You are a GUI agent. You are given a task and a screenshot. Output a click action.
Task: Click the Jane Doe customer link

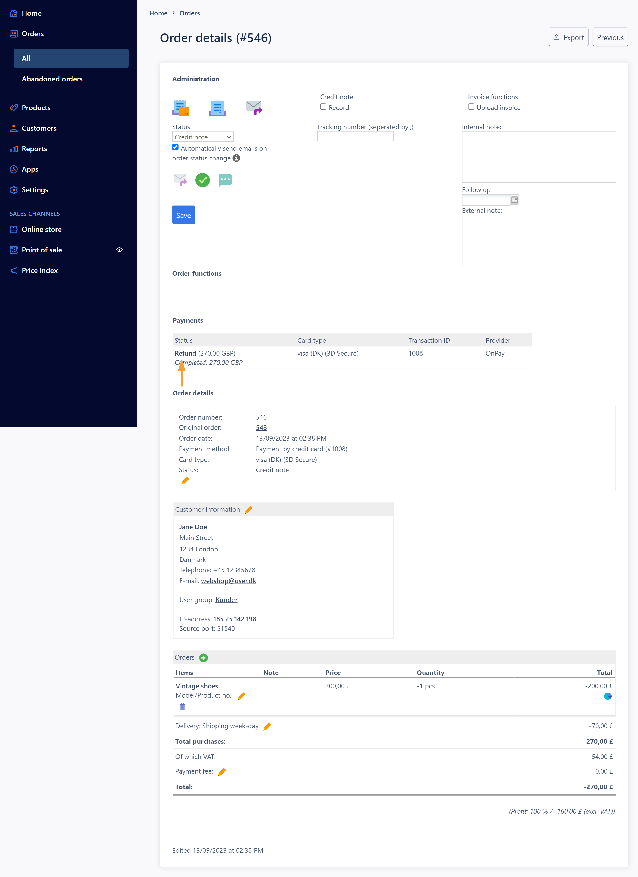[x=193, y=526]
